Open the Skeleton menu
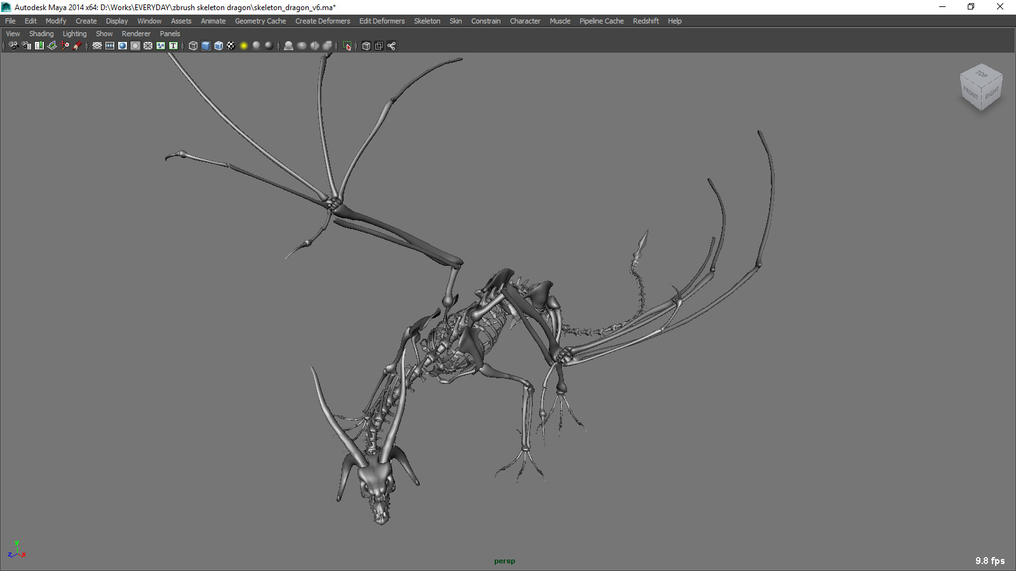Screen dimensions: 1016x571 pos(427,21)
